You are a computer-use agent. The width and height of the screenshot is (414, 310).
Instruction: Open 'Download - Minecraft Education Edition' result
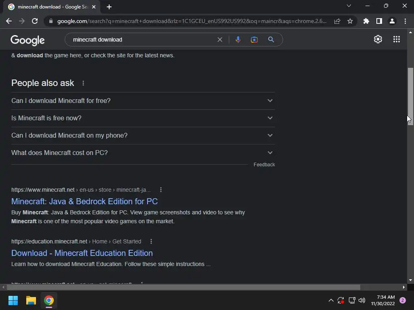click(x=82, y=253)
